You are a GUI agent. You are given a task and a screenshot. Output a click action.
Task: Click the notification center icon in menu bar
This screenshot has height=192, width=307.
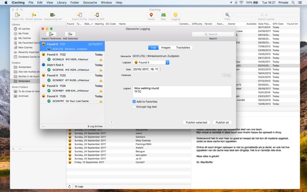[x=300, y=2]
